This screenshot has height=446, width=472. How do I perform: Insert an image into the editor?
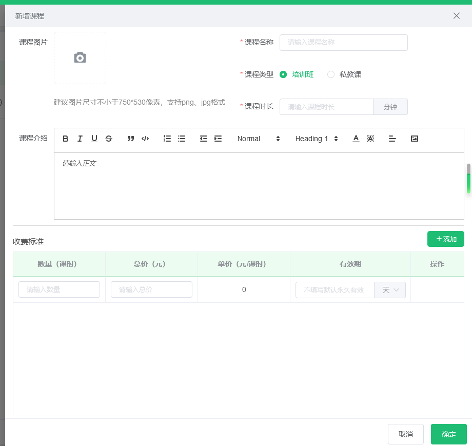pyautogui.click(x=415, y=139)
